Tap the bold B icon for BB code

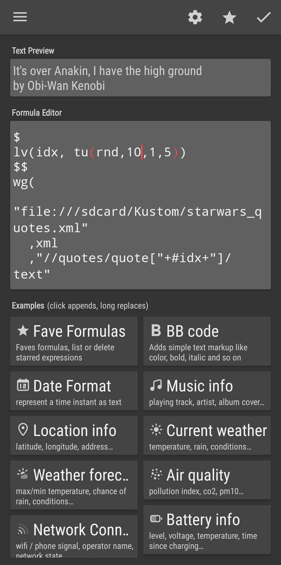pos(156,330)
